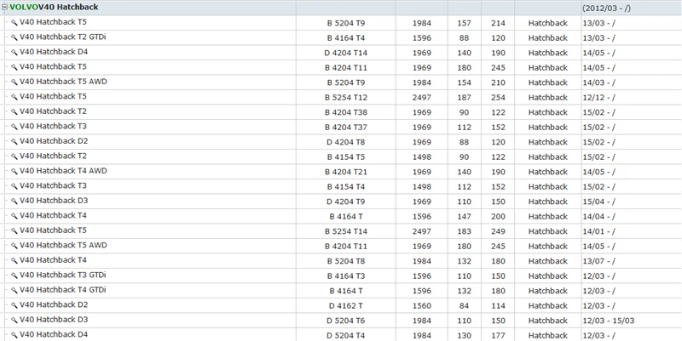
Task: Click magnifier icon for T5 AWD 180 kW row
Action: 14,246
